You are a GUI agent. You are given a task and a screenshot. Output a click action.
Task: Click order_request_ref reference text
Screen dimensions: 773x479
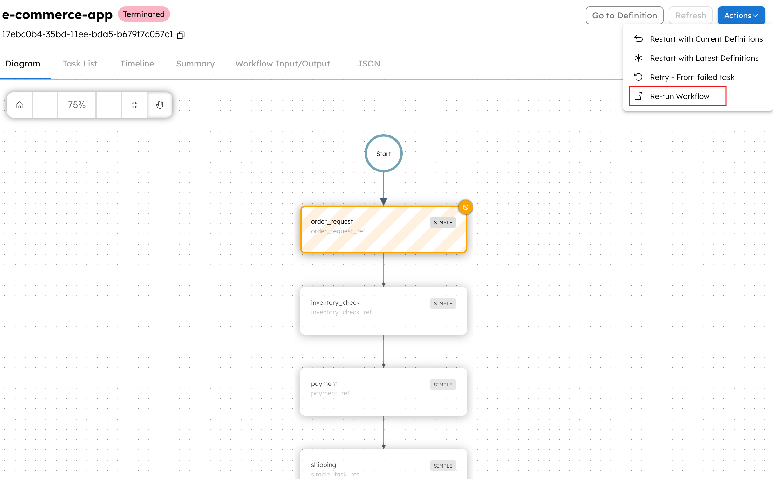[338, 231]
